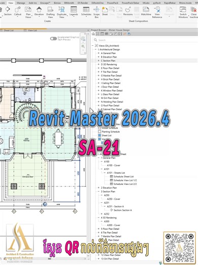Image resolution: width=198 pixels, height=265 pixels.
Task: Expand the B Elevation Plan node
Action: (x=98, y=57)
